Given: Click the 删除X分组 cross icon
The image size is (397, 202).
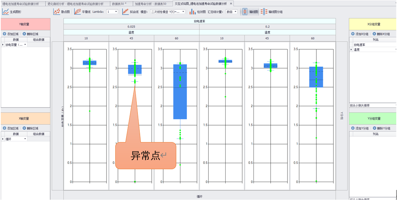Looking at the screenshot, I should pos(374,34).
